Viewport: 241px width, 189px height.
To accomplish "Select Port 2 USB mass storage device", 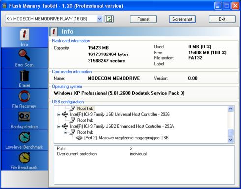I will point(126,138).
